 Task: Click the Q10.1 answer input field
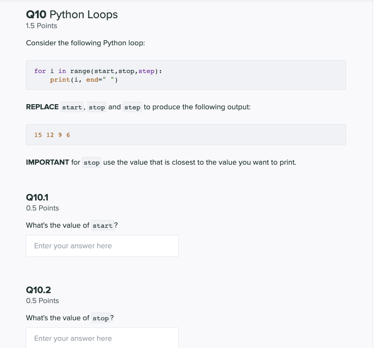coord(102,245)
